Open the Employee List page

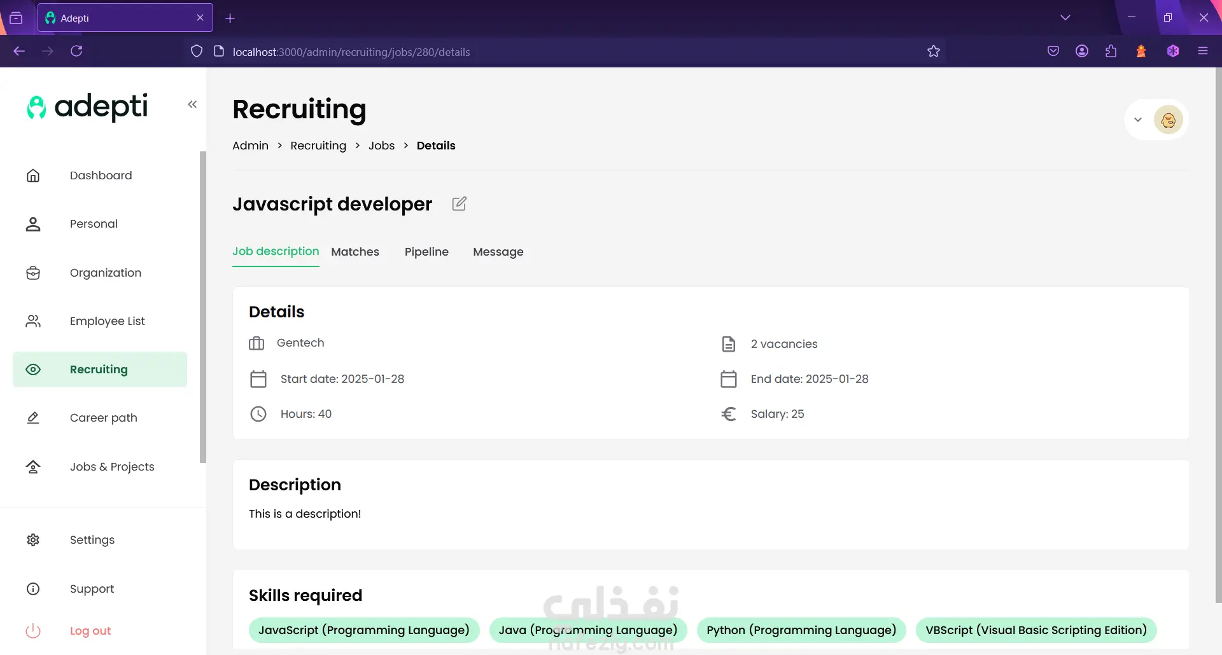(x=107, y=321)
